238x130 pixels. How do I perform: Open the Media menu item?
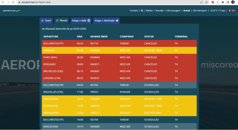click(149, 11)
